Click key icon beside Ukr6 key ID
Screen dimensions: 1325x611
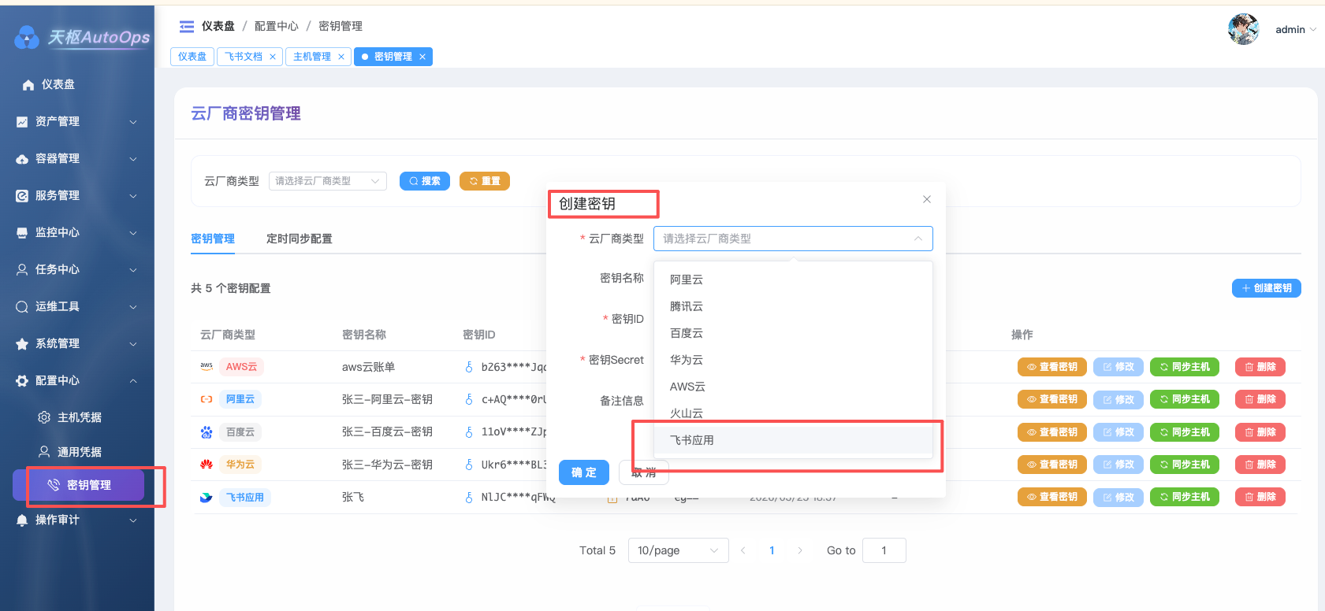(469, 465)
